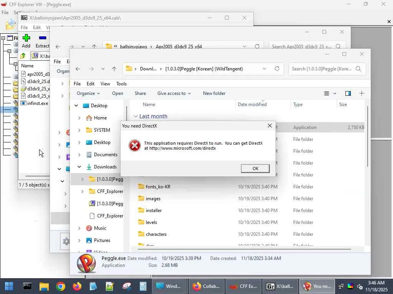393x294 pixels.
Task: Click the Share toolbar button
Action: 140,93
